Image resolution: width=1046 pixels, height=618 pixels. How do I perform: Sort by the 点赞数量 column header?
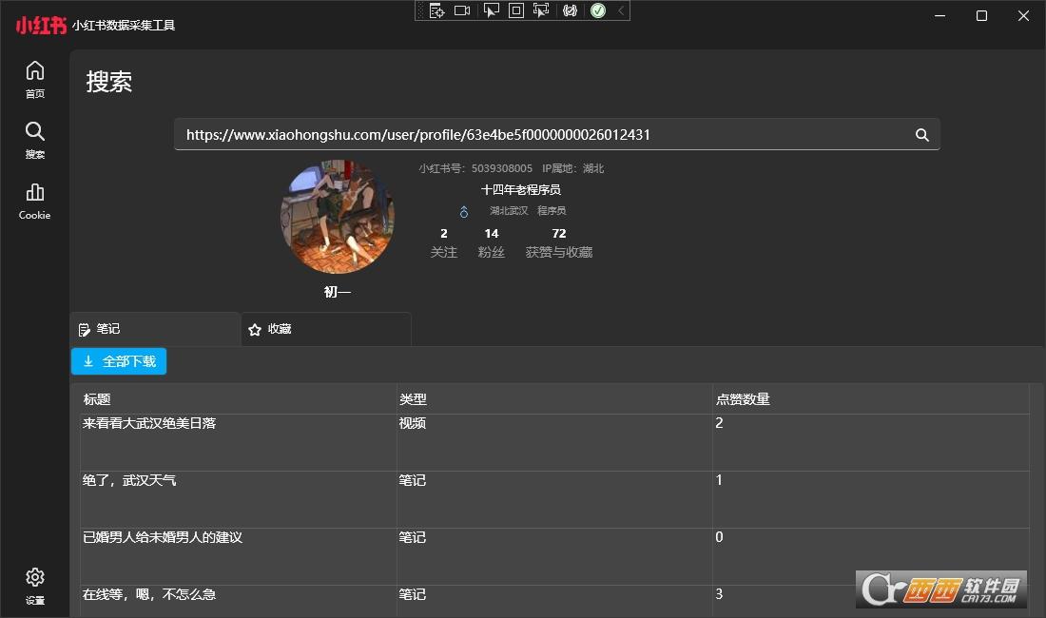point(870,399)
